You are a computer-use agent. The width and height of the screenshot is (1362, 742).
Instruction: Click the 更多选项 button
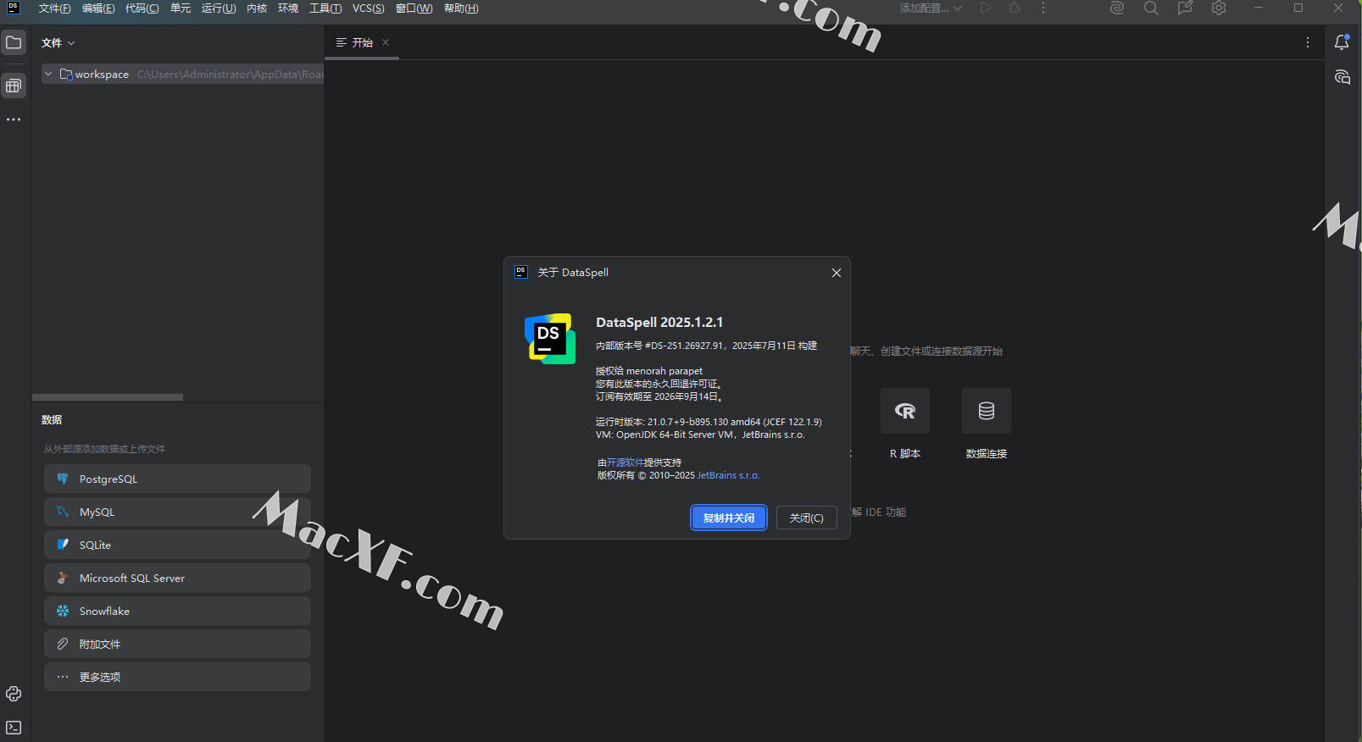[177, 677]
